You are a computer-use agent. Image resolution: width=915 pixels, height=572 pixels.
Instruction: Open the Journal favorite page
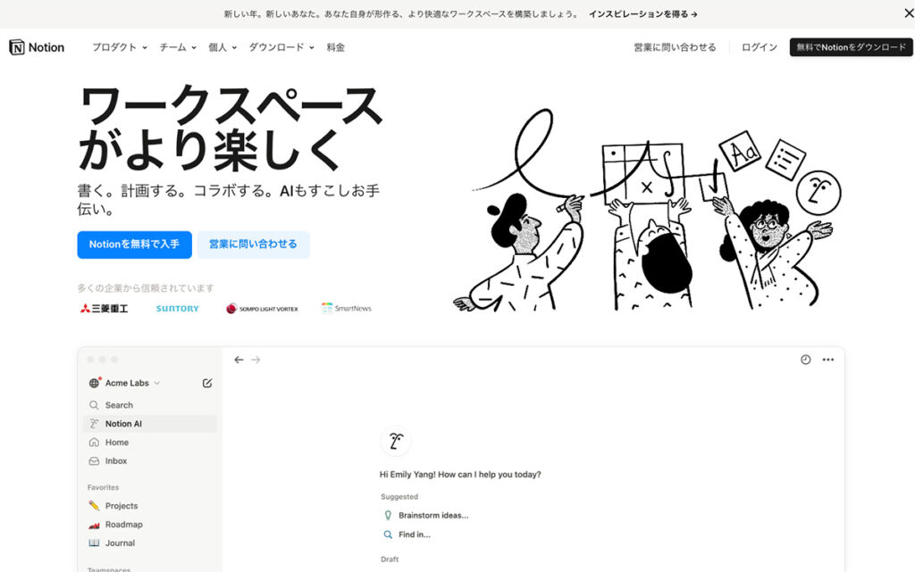150,543
